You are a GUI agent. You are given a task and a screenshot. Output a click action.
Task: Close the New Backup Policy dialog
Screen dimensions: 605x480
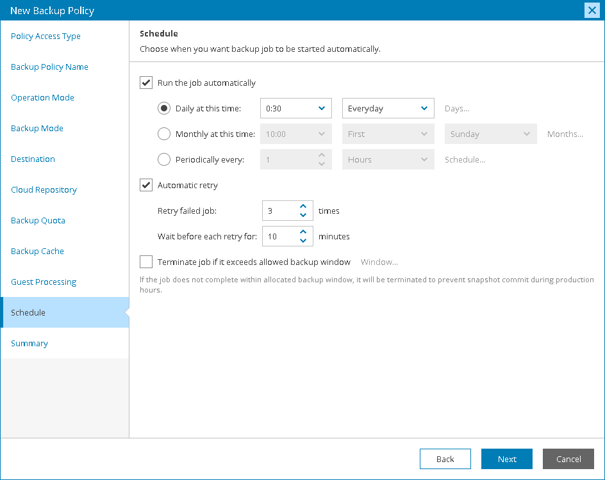coord(592,10)
